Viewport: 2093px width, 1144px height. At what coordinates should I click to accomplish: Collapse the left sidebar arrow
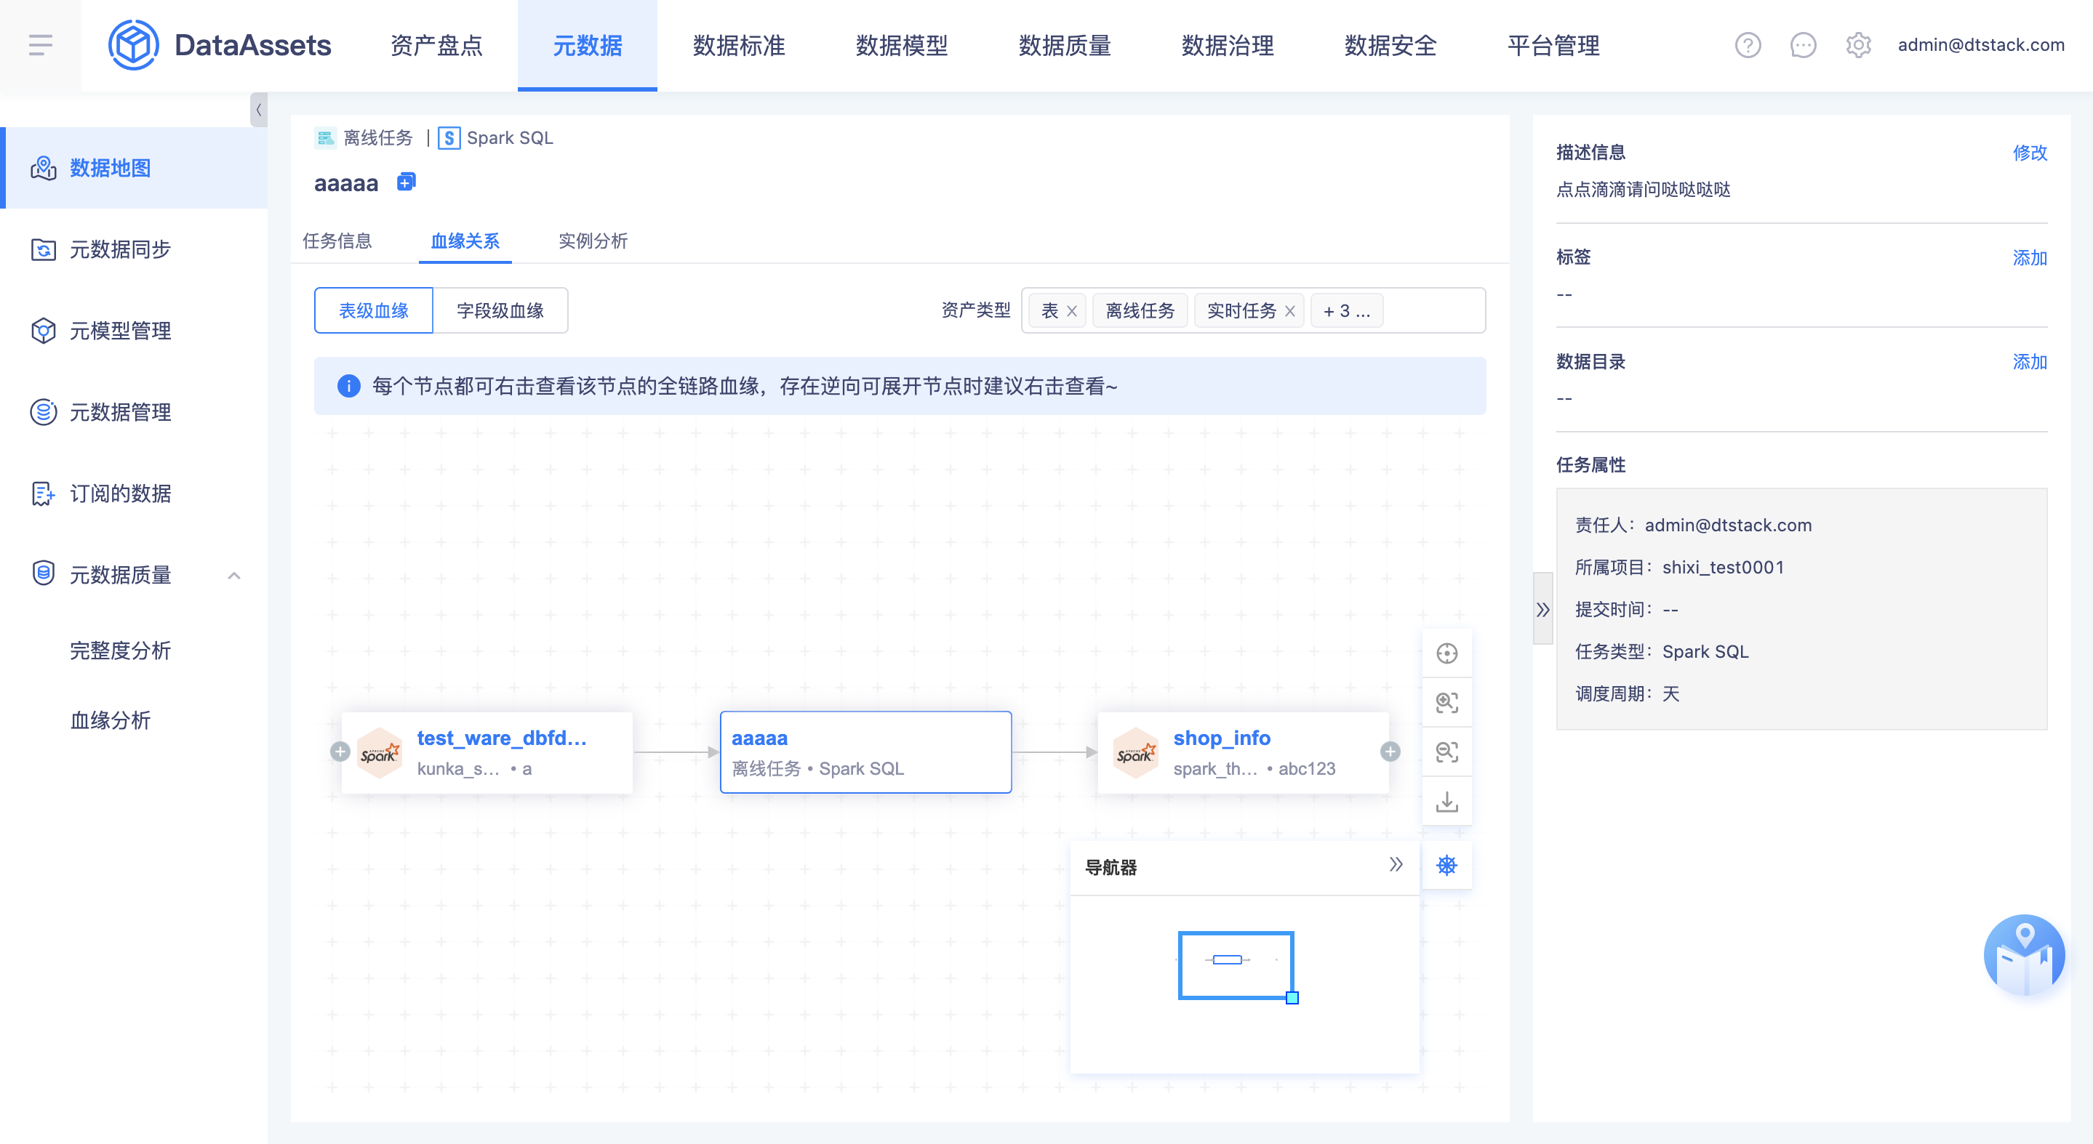coord(258,110)
